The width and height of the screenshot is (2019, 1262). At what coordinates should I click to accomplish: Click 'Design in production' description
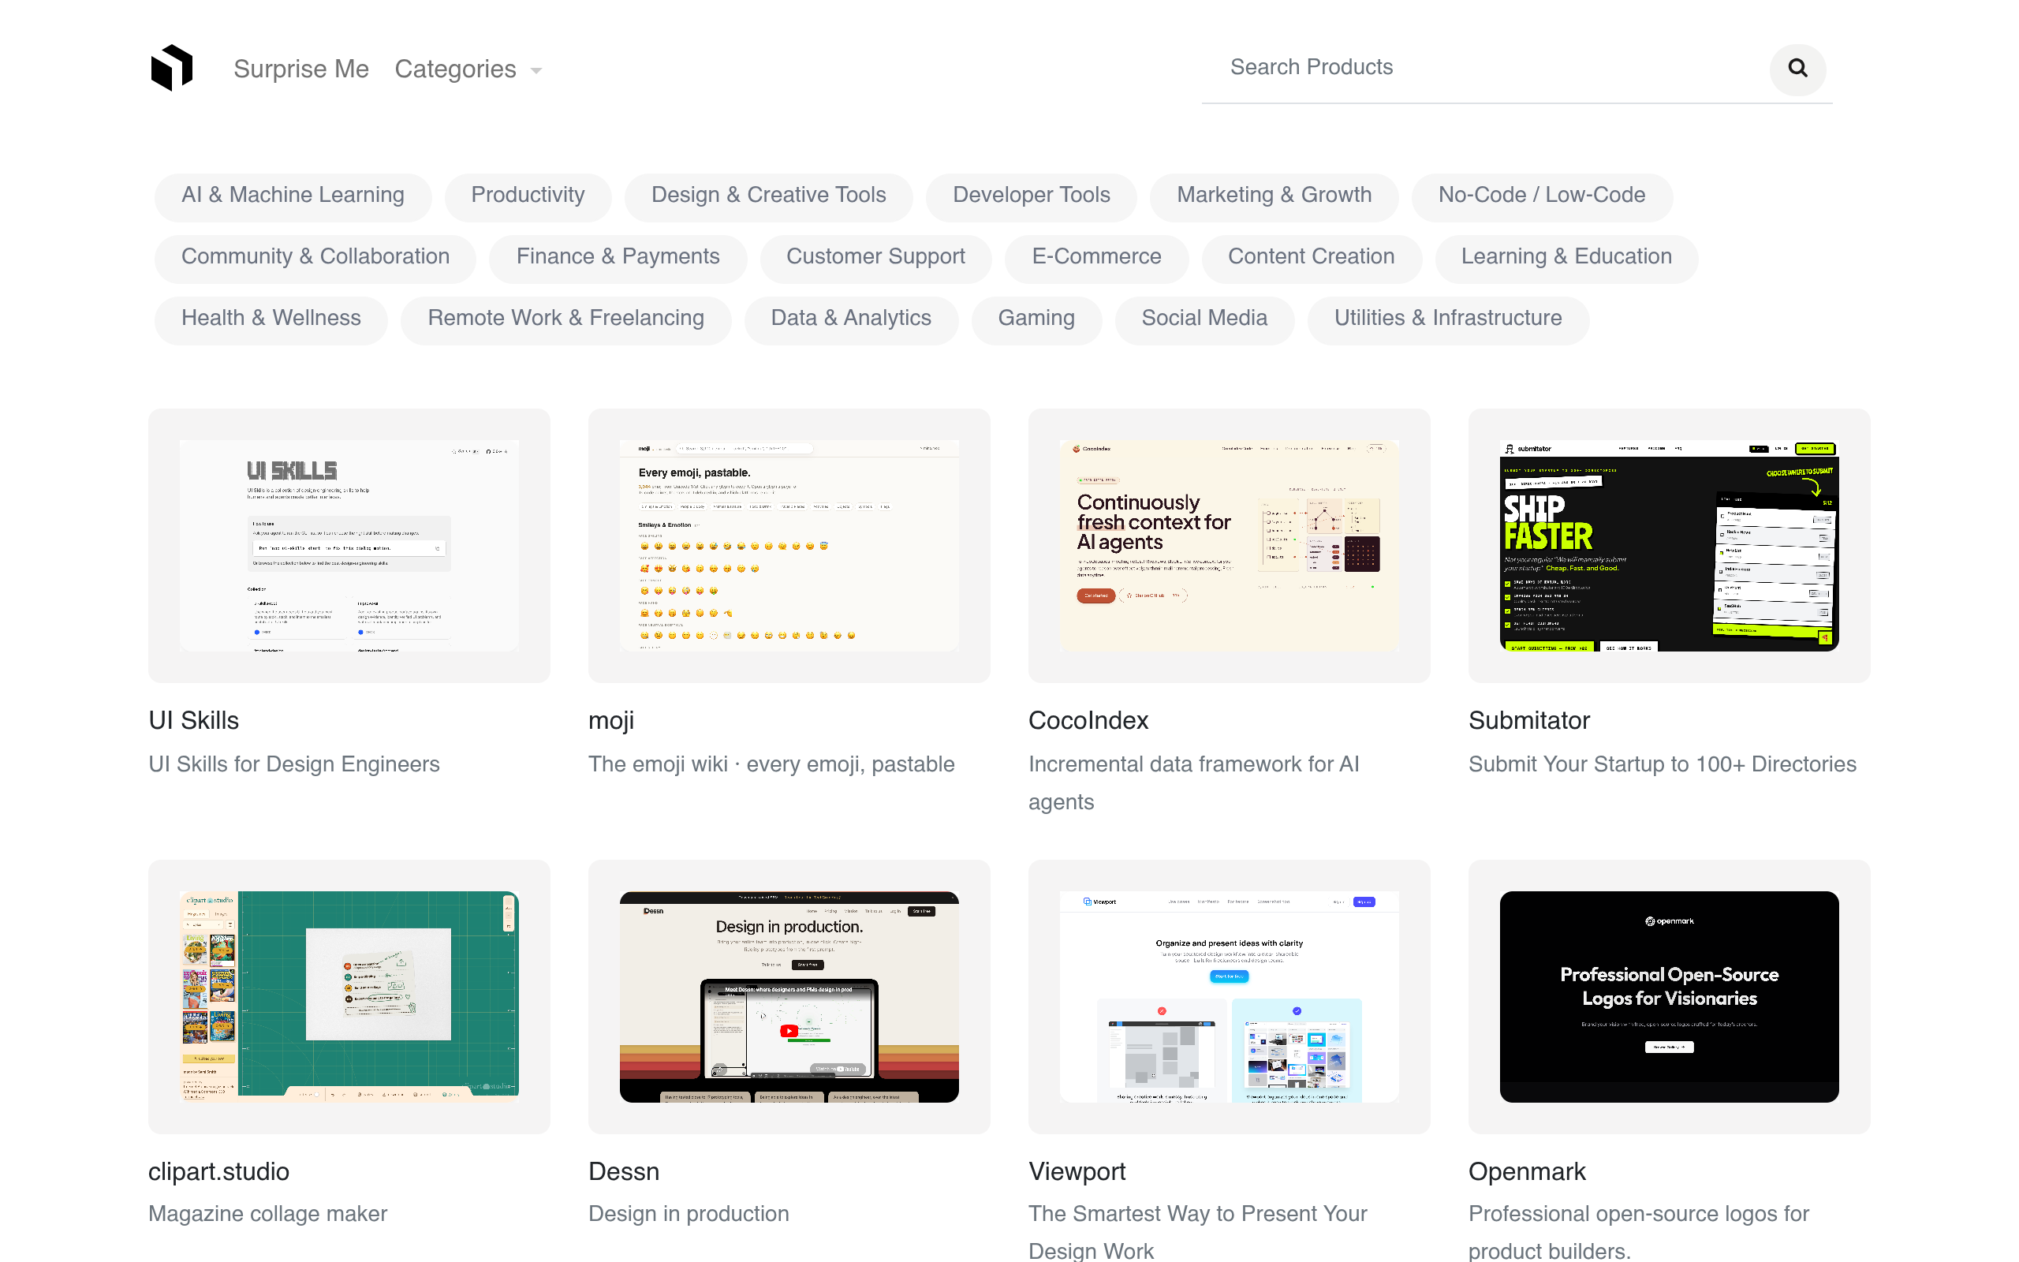pos(689,1214)
